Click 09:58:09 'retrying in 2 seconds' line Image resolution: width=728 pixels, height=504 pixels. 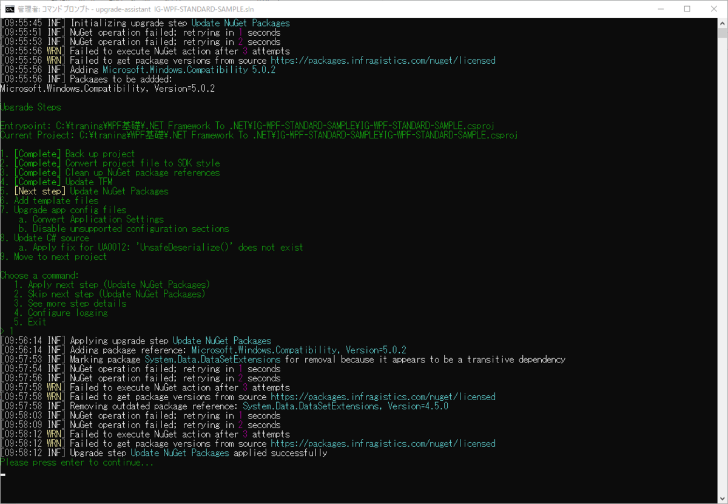[x=140, y=425]
